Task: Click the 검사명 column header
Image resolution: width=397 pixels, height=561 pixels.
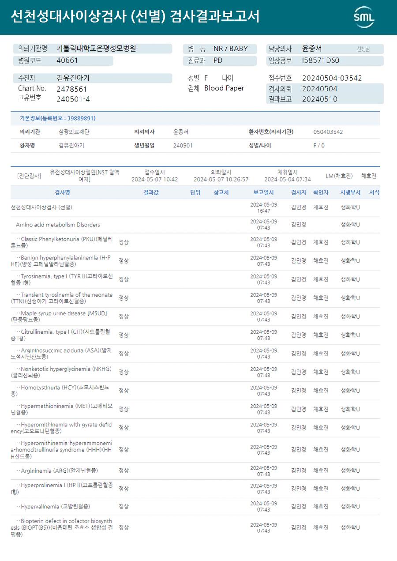Action: point(62,192)
